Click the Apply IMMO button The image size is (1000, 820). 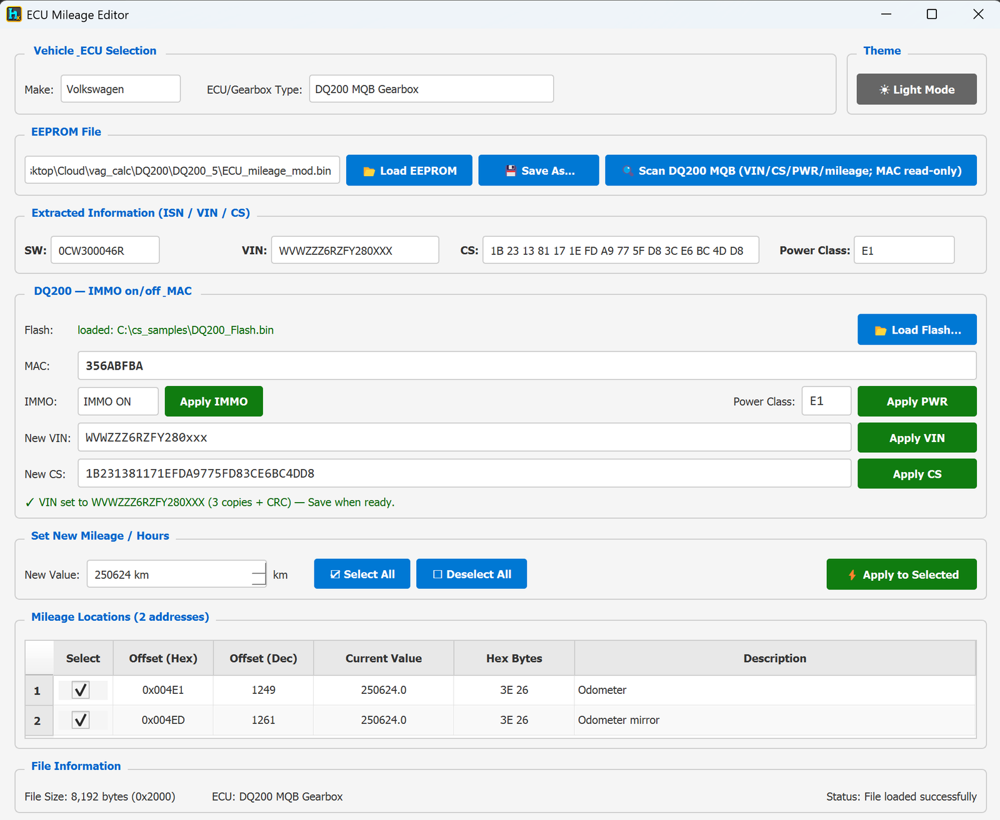(x=214, y=402)
